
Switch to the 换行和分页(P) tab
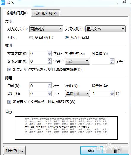(46, 13)
